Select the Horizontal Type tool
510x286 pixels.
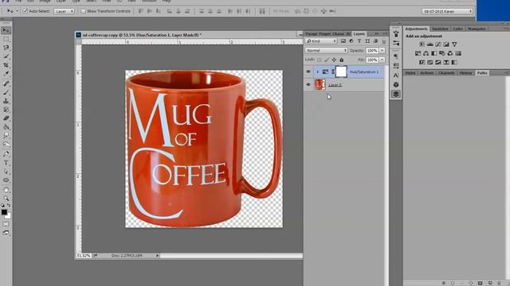(6, 163)
